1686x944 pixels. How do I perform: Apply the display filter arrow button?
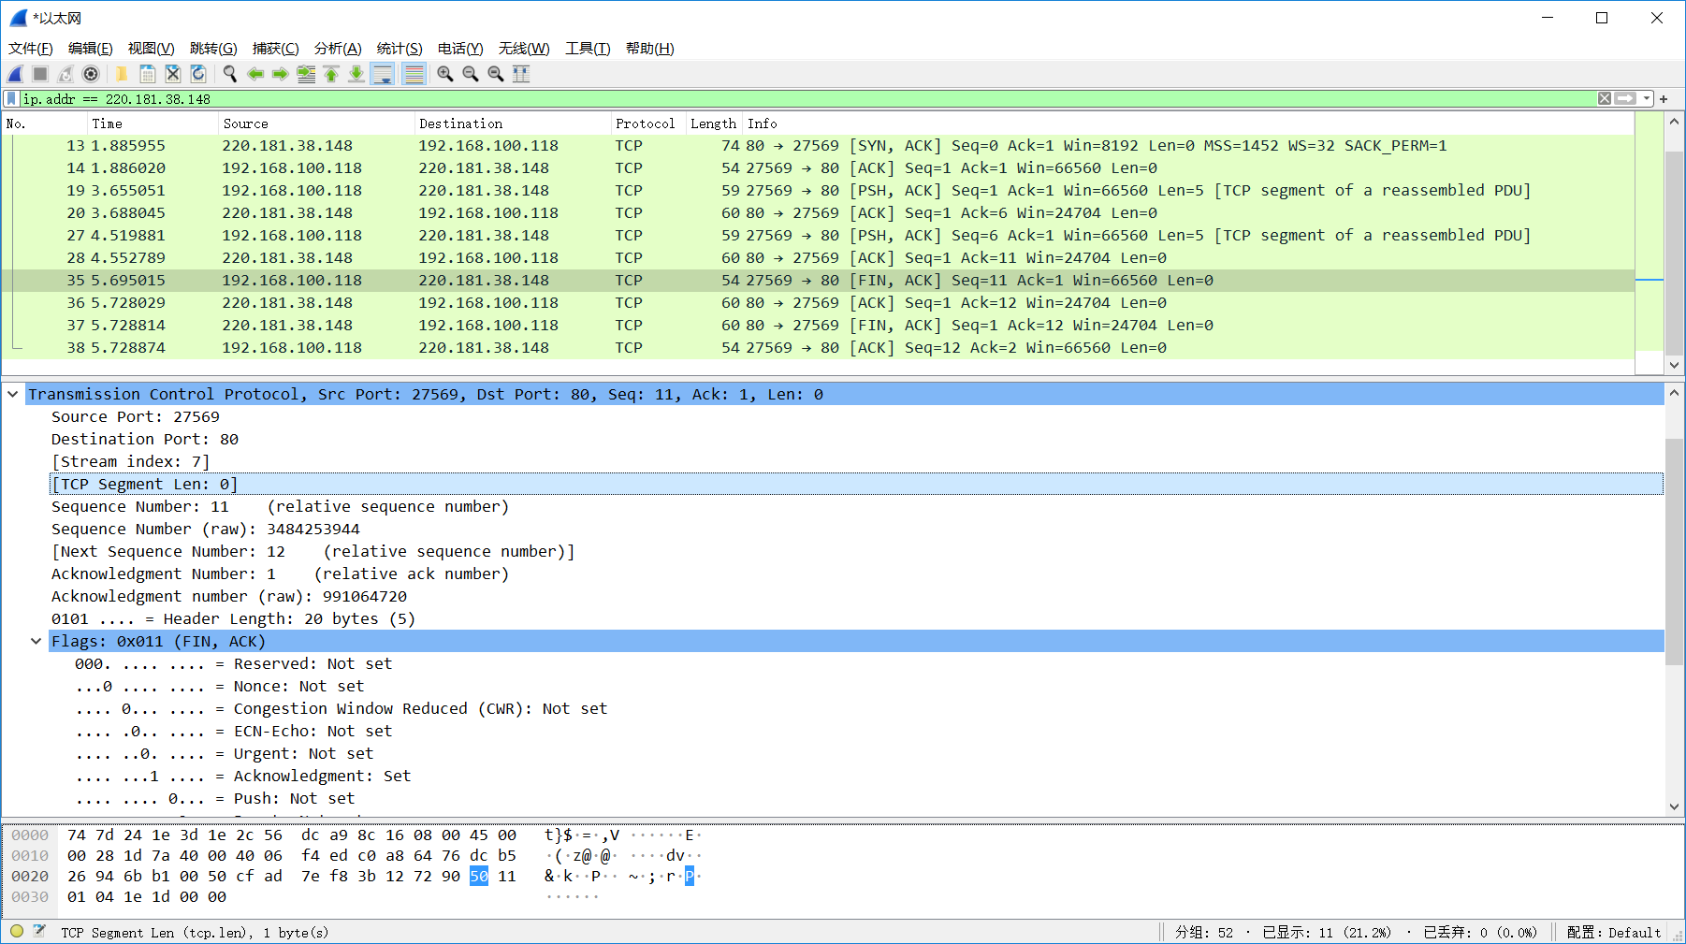[1626, 98]
